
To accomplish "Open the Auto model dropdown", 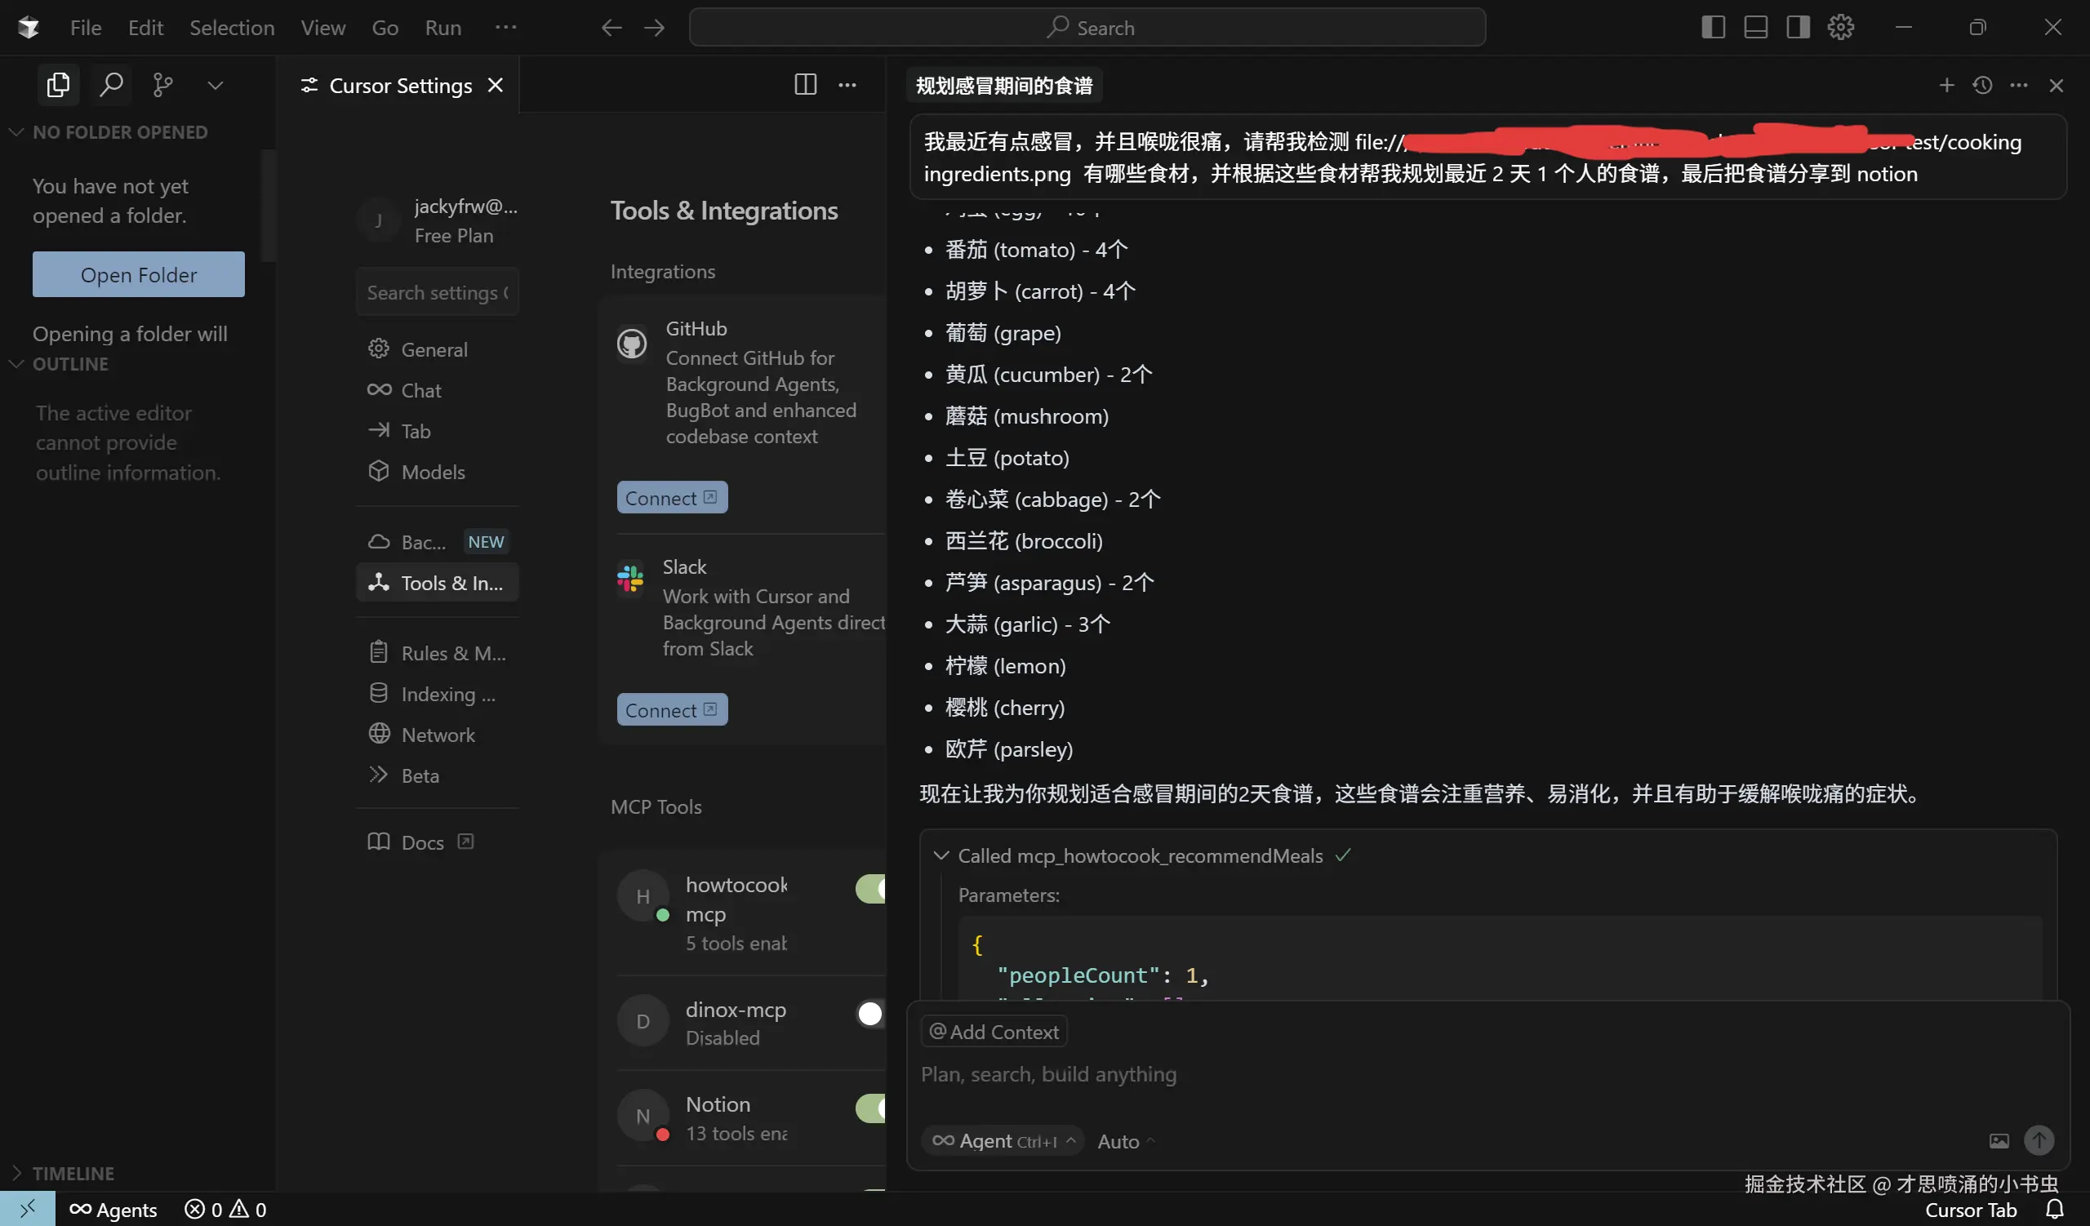I will point(1125,1141).
